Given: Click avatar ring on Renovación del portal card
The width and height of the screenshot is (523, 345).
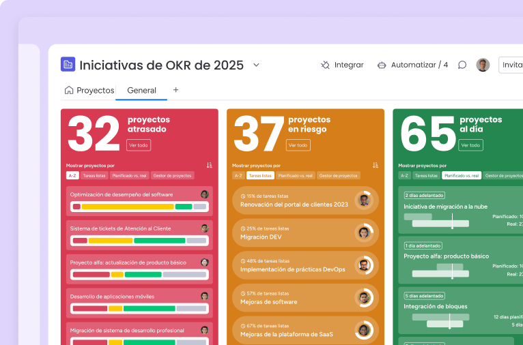Looking at the screenshot, I should [364, 200].
